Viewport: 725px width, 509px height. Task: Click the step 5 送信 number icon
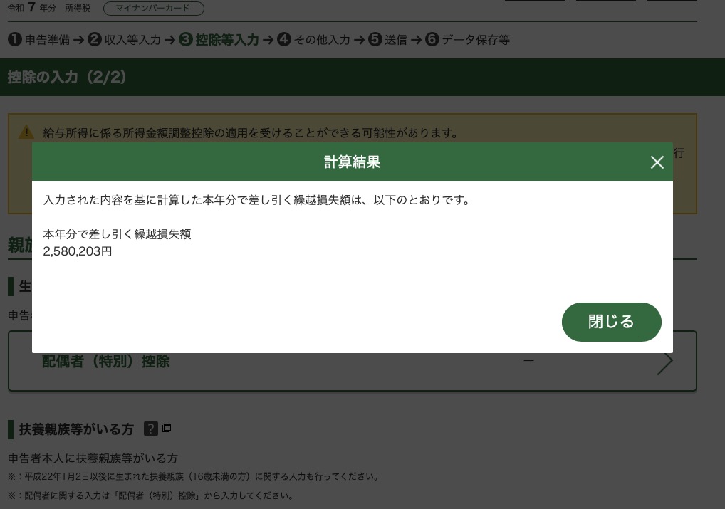click(x=375, y=40)
